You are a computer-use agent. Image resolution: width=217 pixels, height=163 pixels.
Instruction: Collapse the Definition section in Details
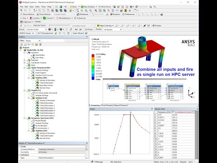point(19,155)
